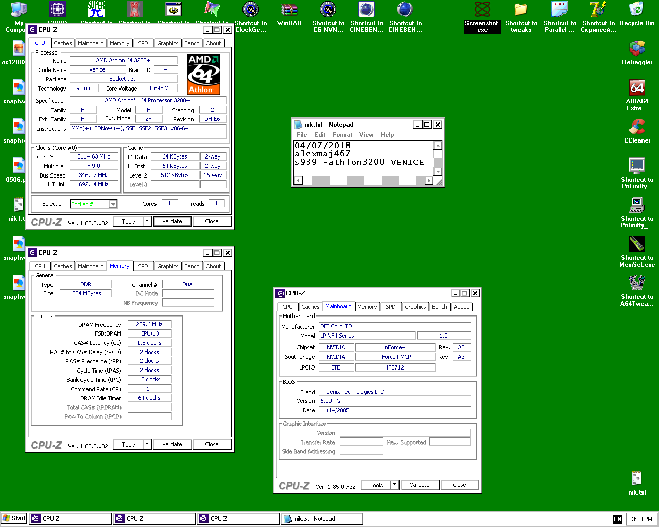659x527 pixels.
Task: Click Notepad vertical scrollbar up arrow
Action: click(438, 145)
